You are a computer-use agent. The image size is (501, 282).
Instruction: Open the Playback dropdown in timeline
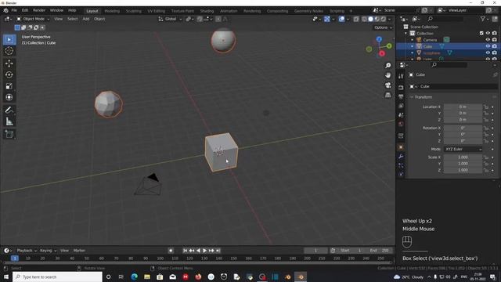point(27,251)
